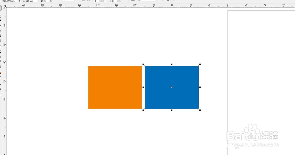Click the X center marker of the blue rectangle
The width and height of the screenshot is (295, 155).
172,87
